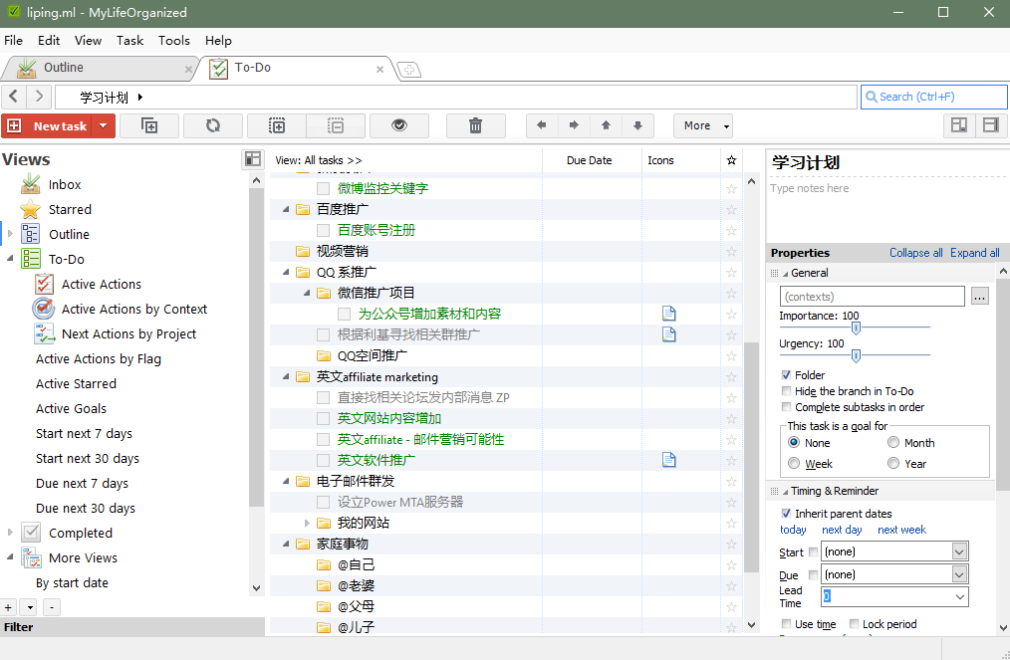Open the More dropdown in toolbar

(702, 125)
